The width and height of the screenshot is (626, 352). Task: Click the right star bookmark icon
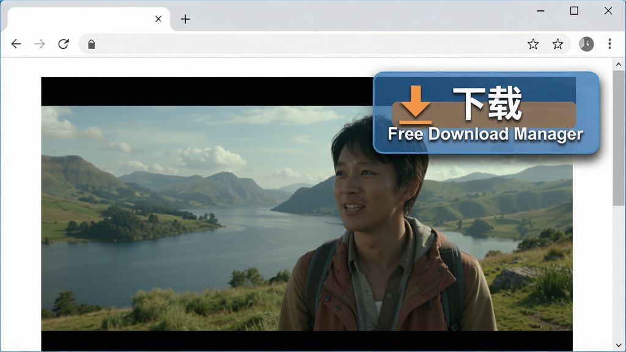click(558, 44)
